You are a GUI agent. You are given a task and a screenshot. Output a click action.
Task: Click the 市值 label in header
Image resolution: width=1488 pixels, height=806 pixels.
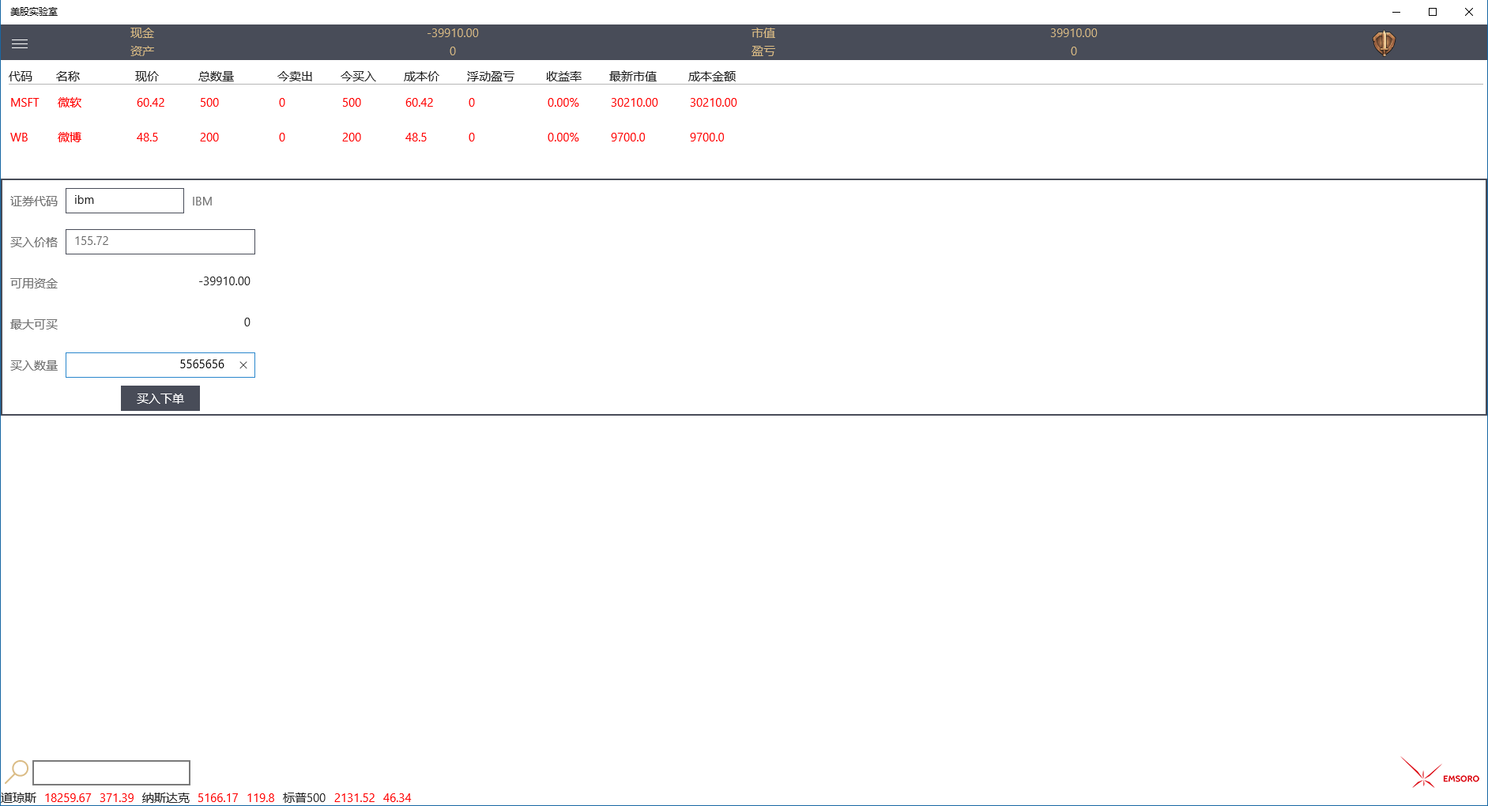tap(763, 33)
